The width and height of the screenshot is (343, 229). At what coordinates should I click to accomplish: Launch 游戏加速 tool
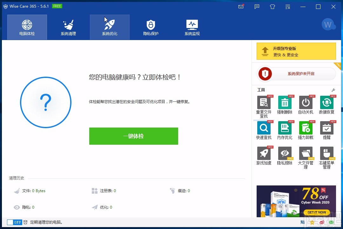click(x=264, y=156)
